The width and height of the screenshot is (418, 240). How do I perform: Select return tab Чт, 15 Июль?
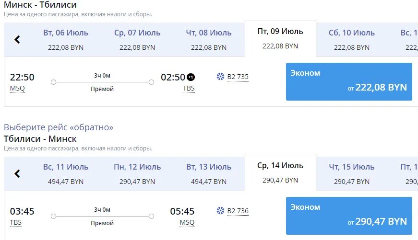coord(352,174)
